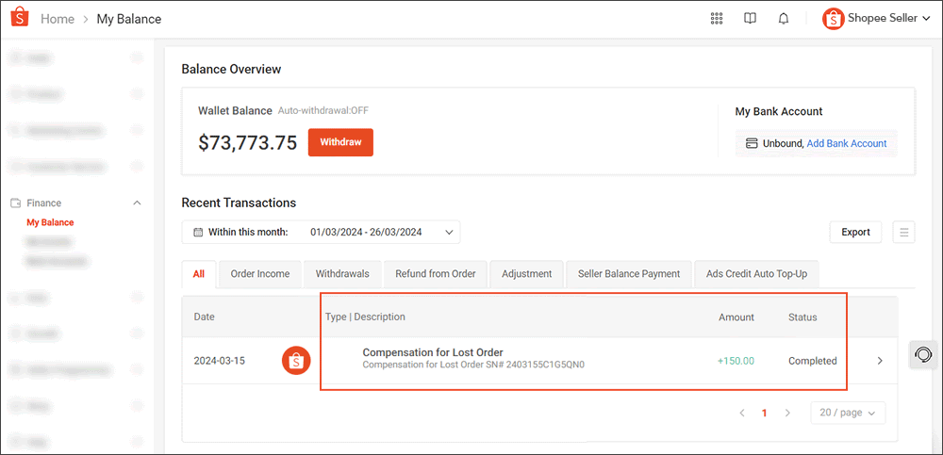Go to Home in the breadcrumb
This screenshot has width=943, height=455.
tap(58, 19)
